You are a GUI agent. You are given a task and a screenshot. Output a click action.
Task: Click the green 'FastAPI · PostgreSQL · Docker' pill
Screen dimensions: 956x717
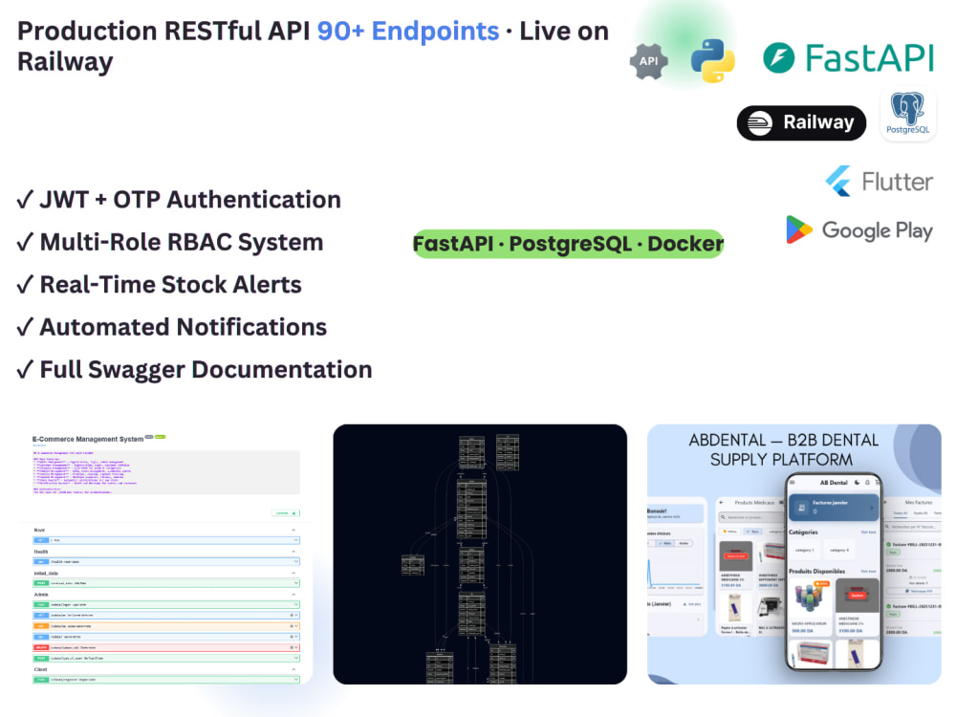568,244
